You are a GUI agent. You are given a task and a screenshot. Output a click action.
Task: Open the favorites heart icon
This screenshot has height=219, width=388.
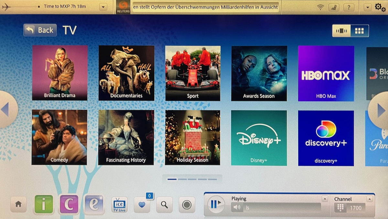142,204
